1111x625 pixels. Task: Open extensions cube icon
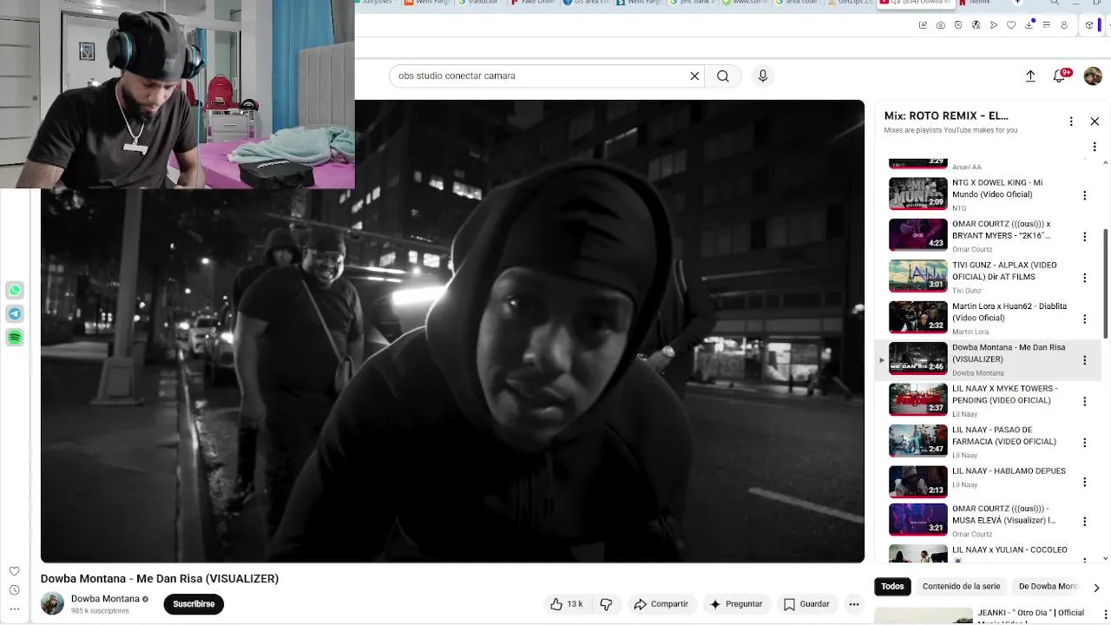1090,25
